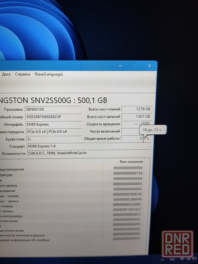The width and height of the screenshot is (198, 264).
Task: Click the Интерфейс label
Action: [x=14, y=125]
